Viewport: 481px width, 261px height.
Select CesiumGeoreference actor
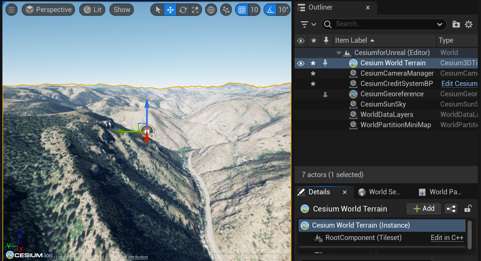(x=392, y=94)
